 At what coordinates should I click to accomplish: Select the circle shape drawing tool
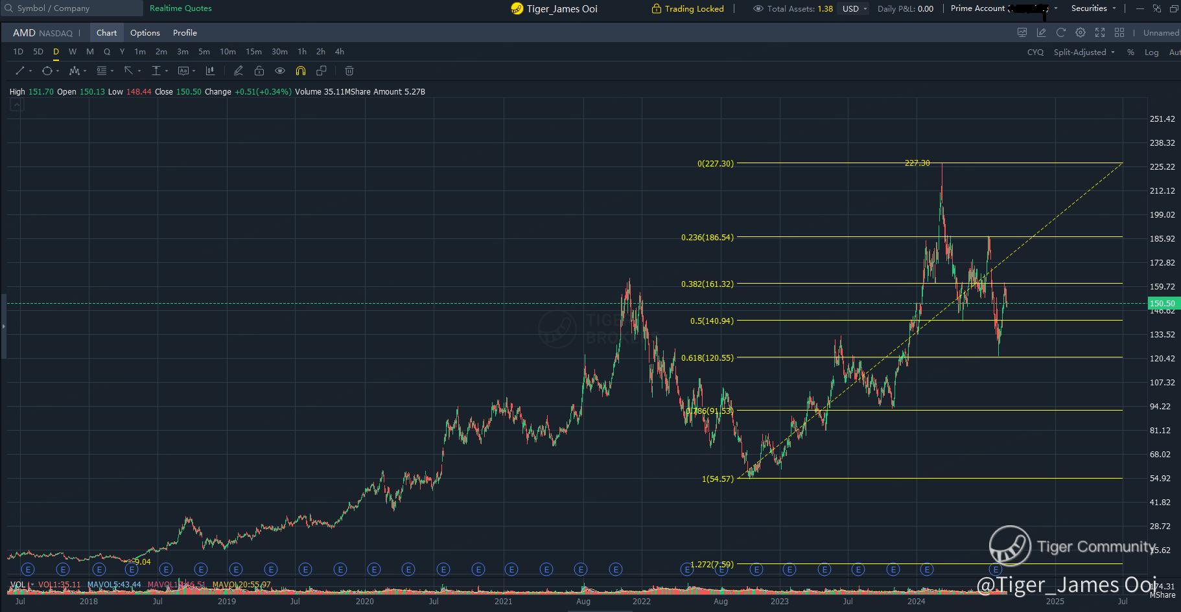click(47, 71)
